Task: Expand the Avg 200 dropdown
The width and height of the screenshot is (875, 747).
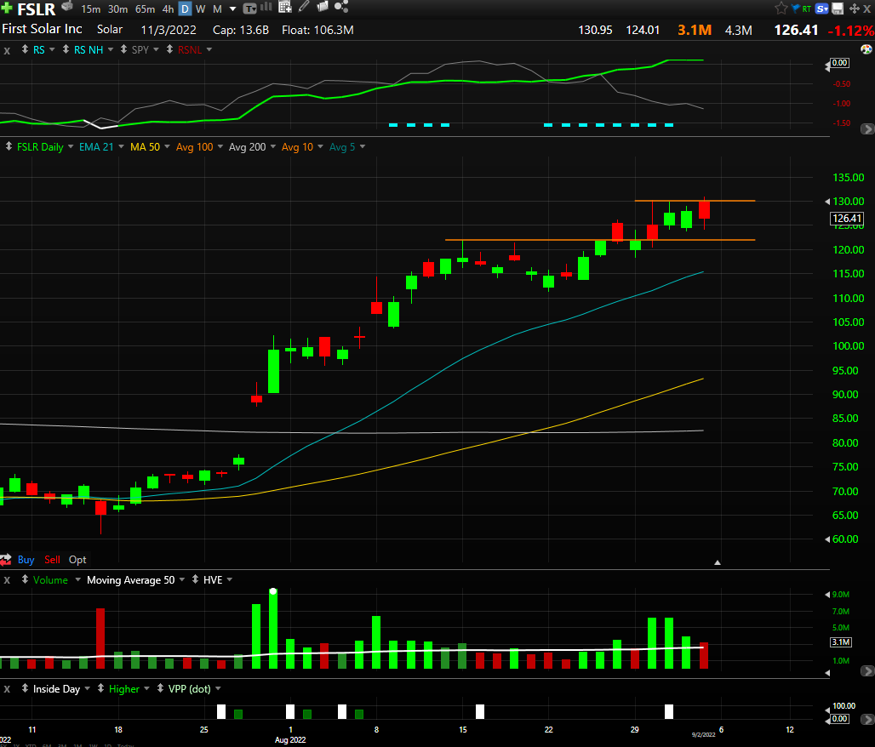Action: tap(273, 146)
